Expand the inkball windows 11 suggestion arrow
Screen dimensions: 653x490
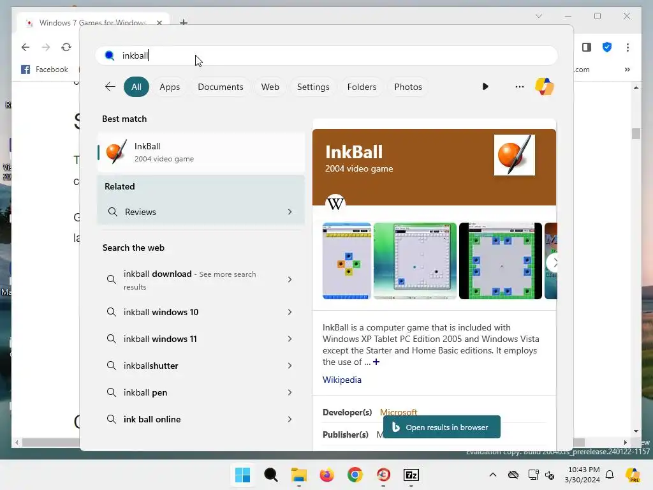click(x=290, y=339)
